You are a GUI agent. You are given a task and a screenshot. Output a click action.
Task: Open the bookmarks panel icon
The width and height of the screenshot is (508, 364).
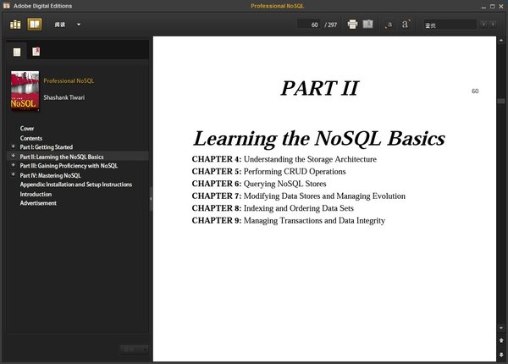point(36,52)
